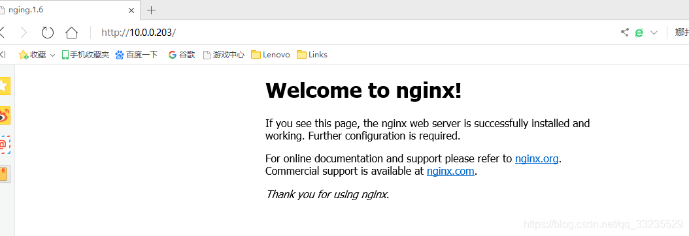This screenshot has width=689, height=236.
Task: Click the Welcome to nginx! heading
Action: click(x=363, y=91)
